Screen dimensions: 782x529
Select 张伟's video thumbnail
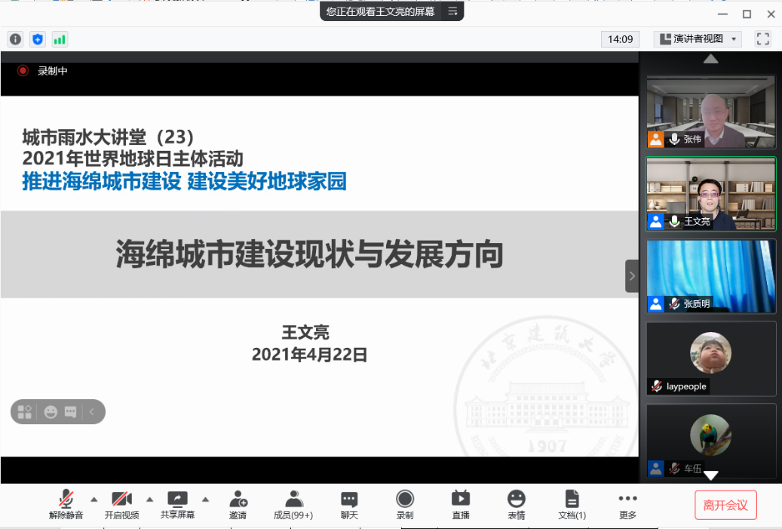tap(710, 111)
